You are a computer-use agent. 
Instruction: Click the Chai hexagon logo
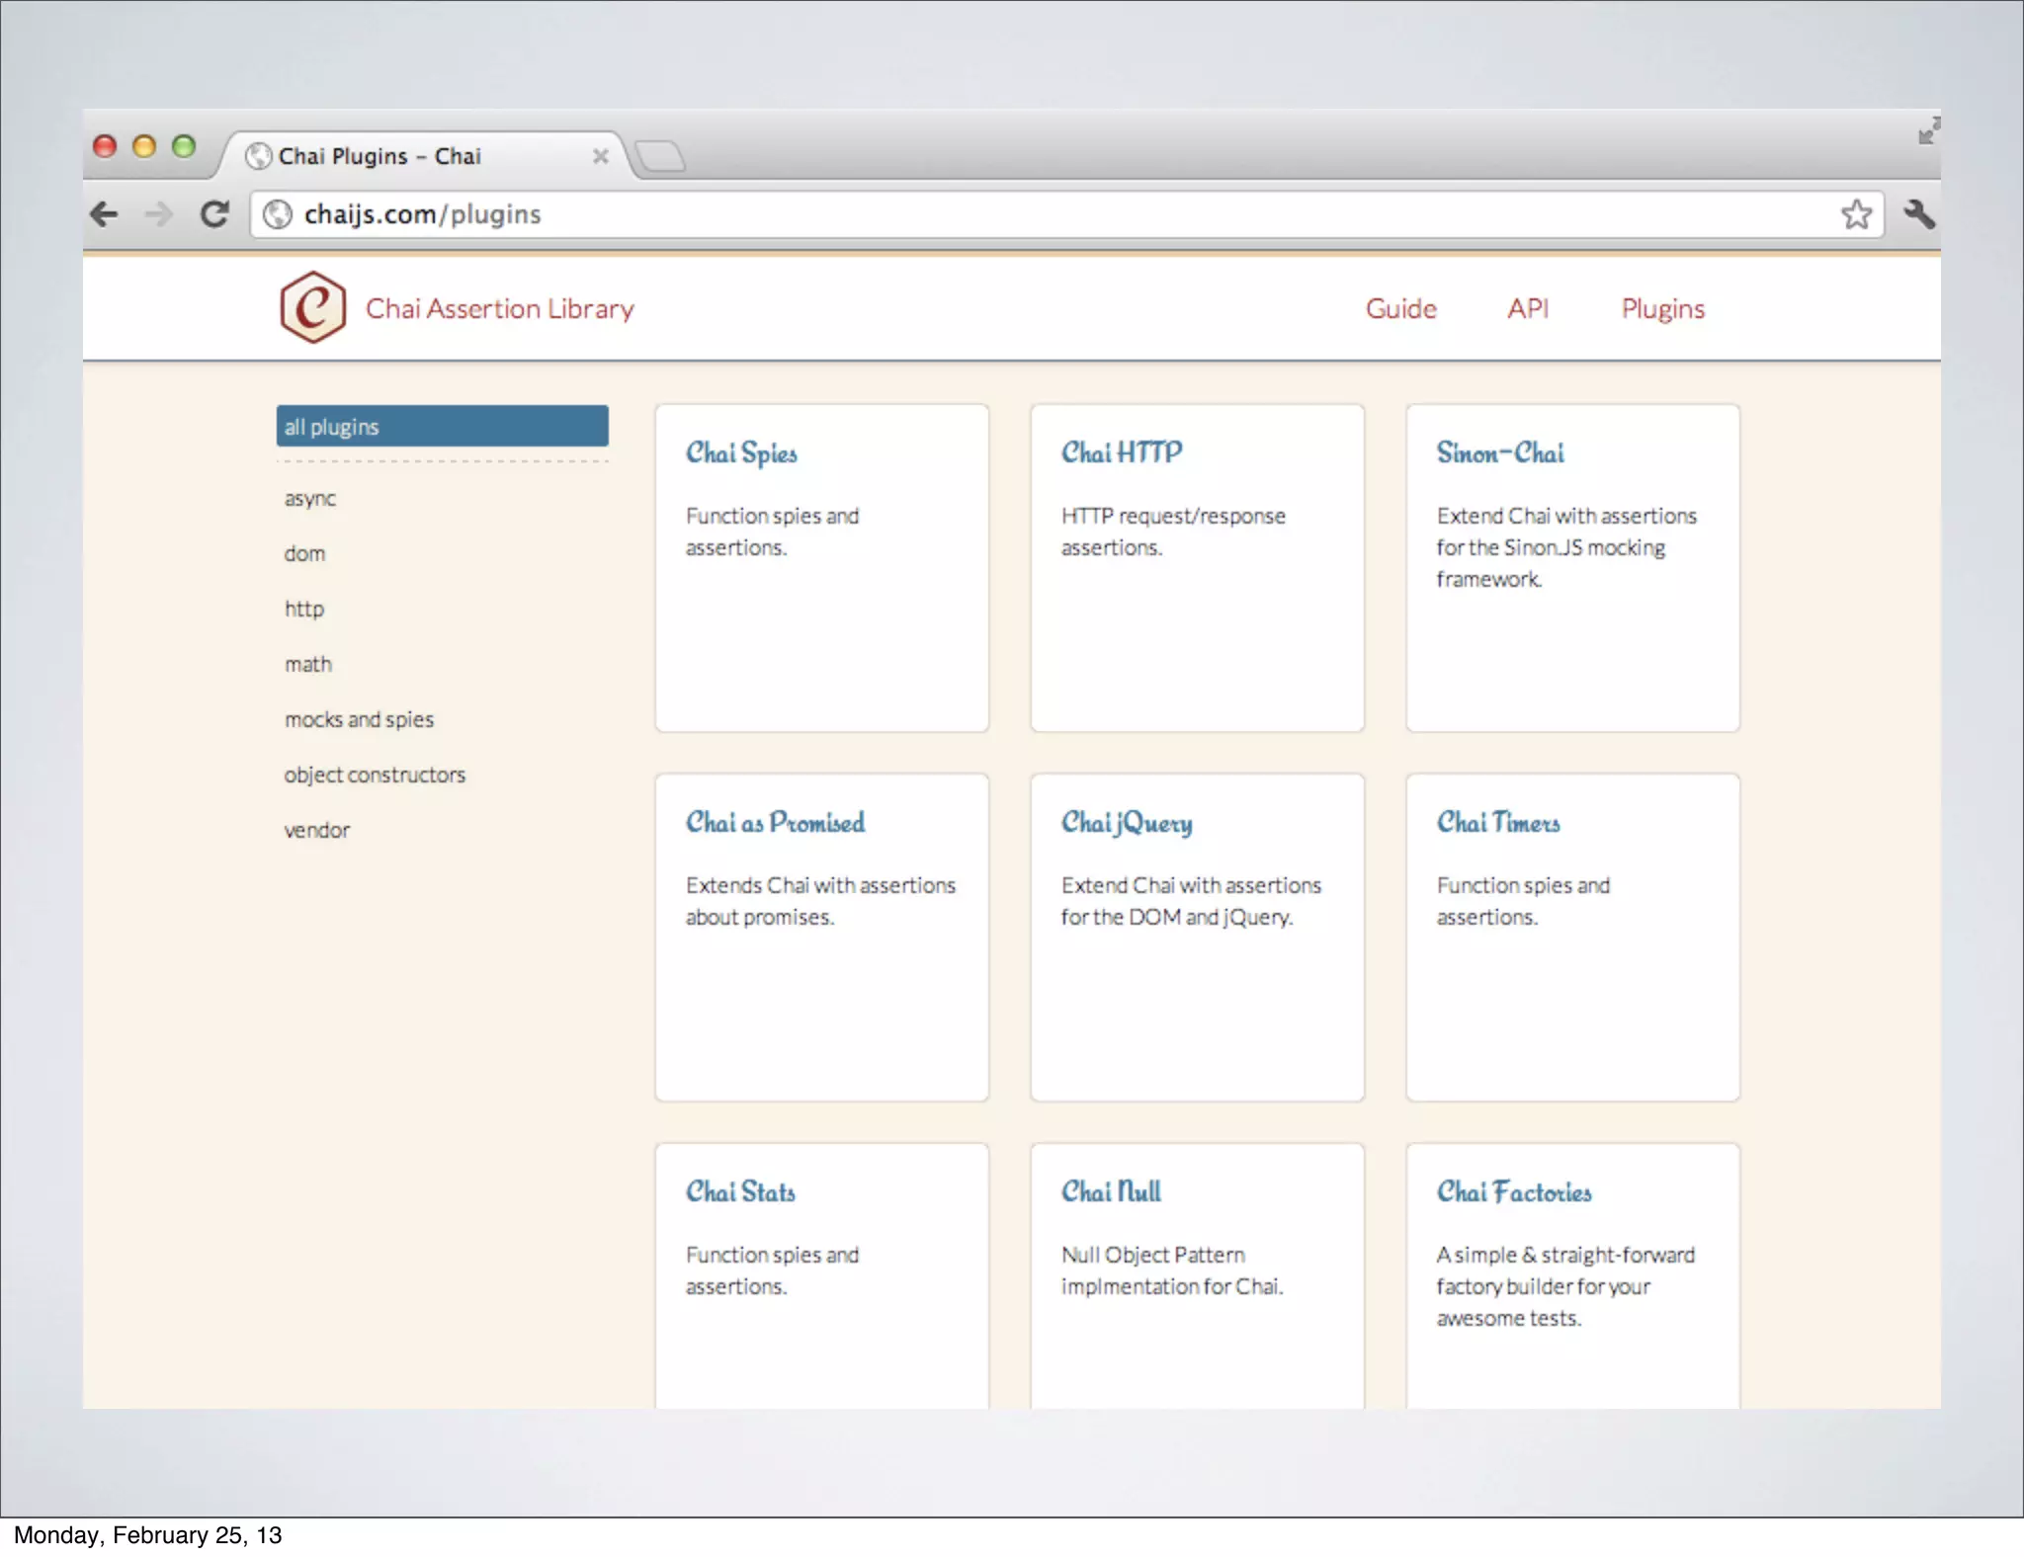point(312,307)
